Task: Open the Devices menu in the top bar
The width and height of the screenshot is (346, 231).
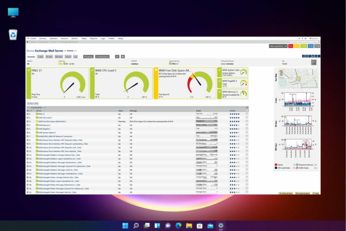Action: pyautogui.click(x=43, y=38)
